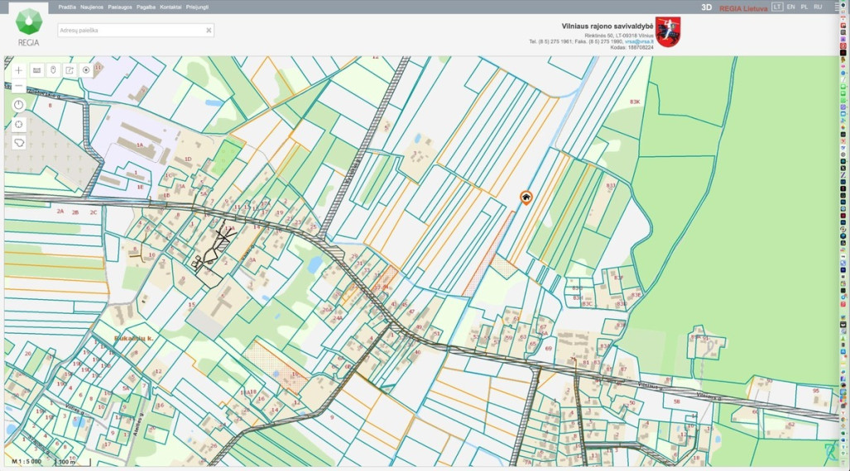Go to the Prisijungti login link
Viewport: 850px width, 471px height.
point(197,7)
